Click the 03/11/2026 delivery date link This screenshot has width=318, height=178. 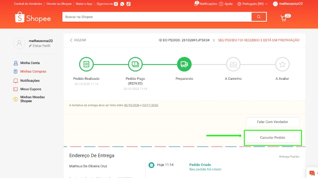pyautogui.click(x=150, y=105)
